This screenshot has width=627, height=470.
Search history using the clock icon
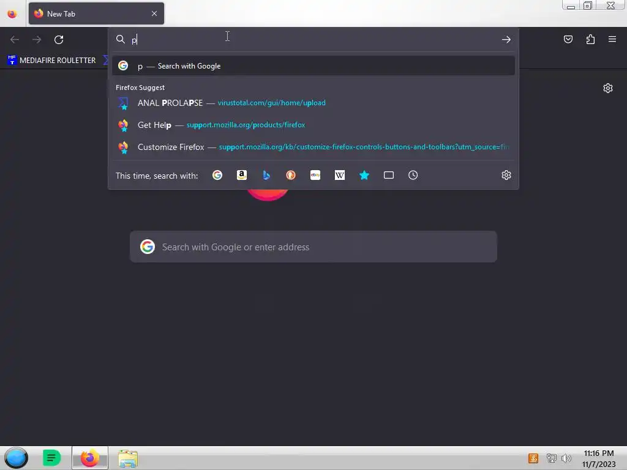(413, 175)
